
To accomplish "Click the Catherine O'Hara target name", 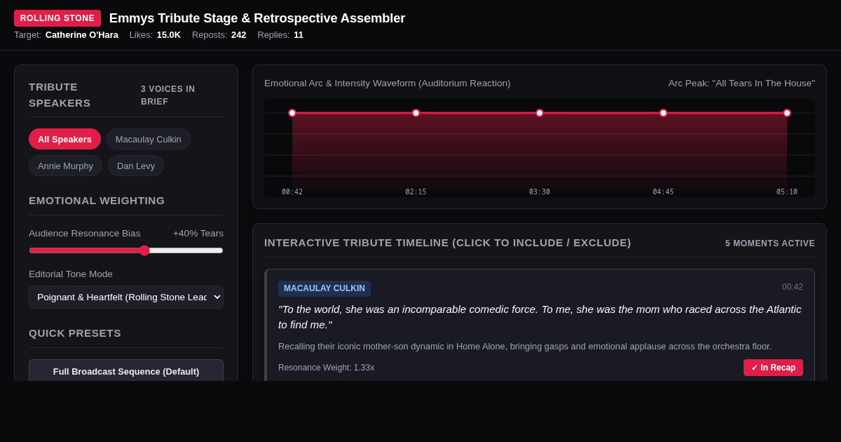I will [x=82, y=34].
